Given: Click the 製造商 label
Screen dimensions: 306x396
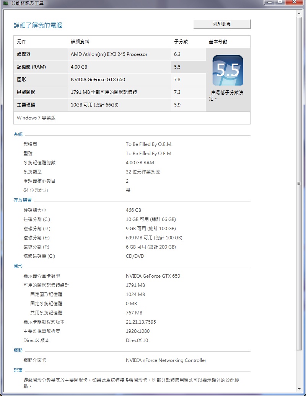Looking at the screenshot, I should pos(30,144).
